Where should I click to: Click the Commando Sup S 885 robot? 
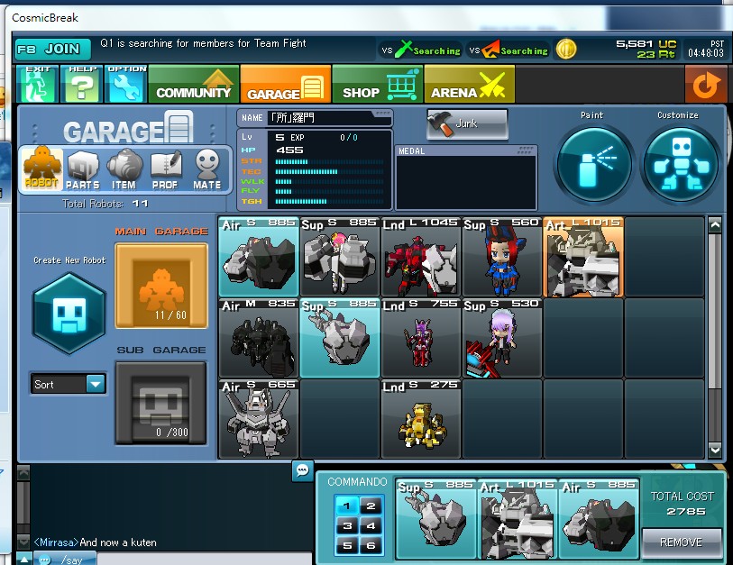[x=436, y=519]
